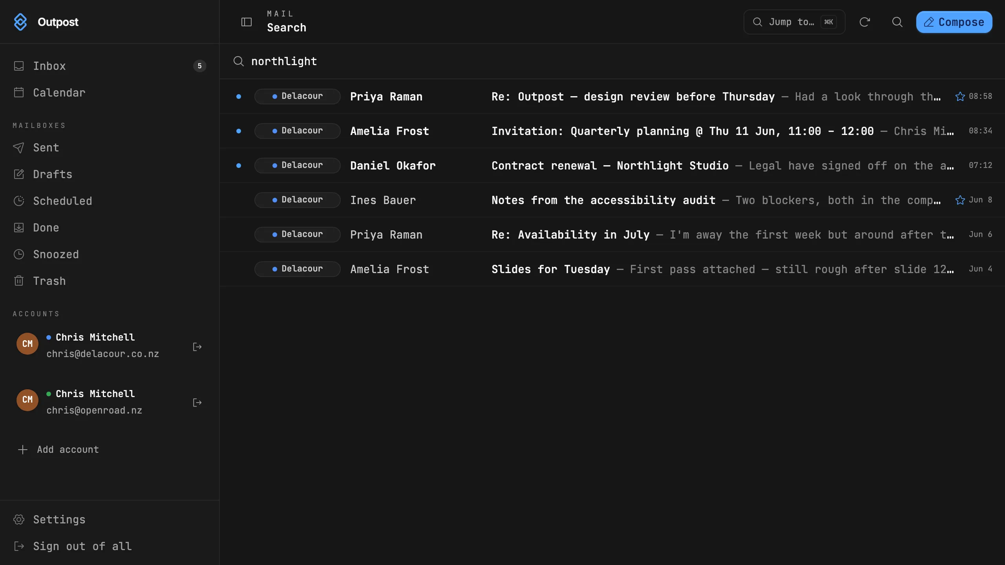Viewport: 1005px width, 565px height.
Task: Click the search field's magnifier icon
Action: pyautogui.click(x=238, y=61)
